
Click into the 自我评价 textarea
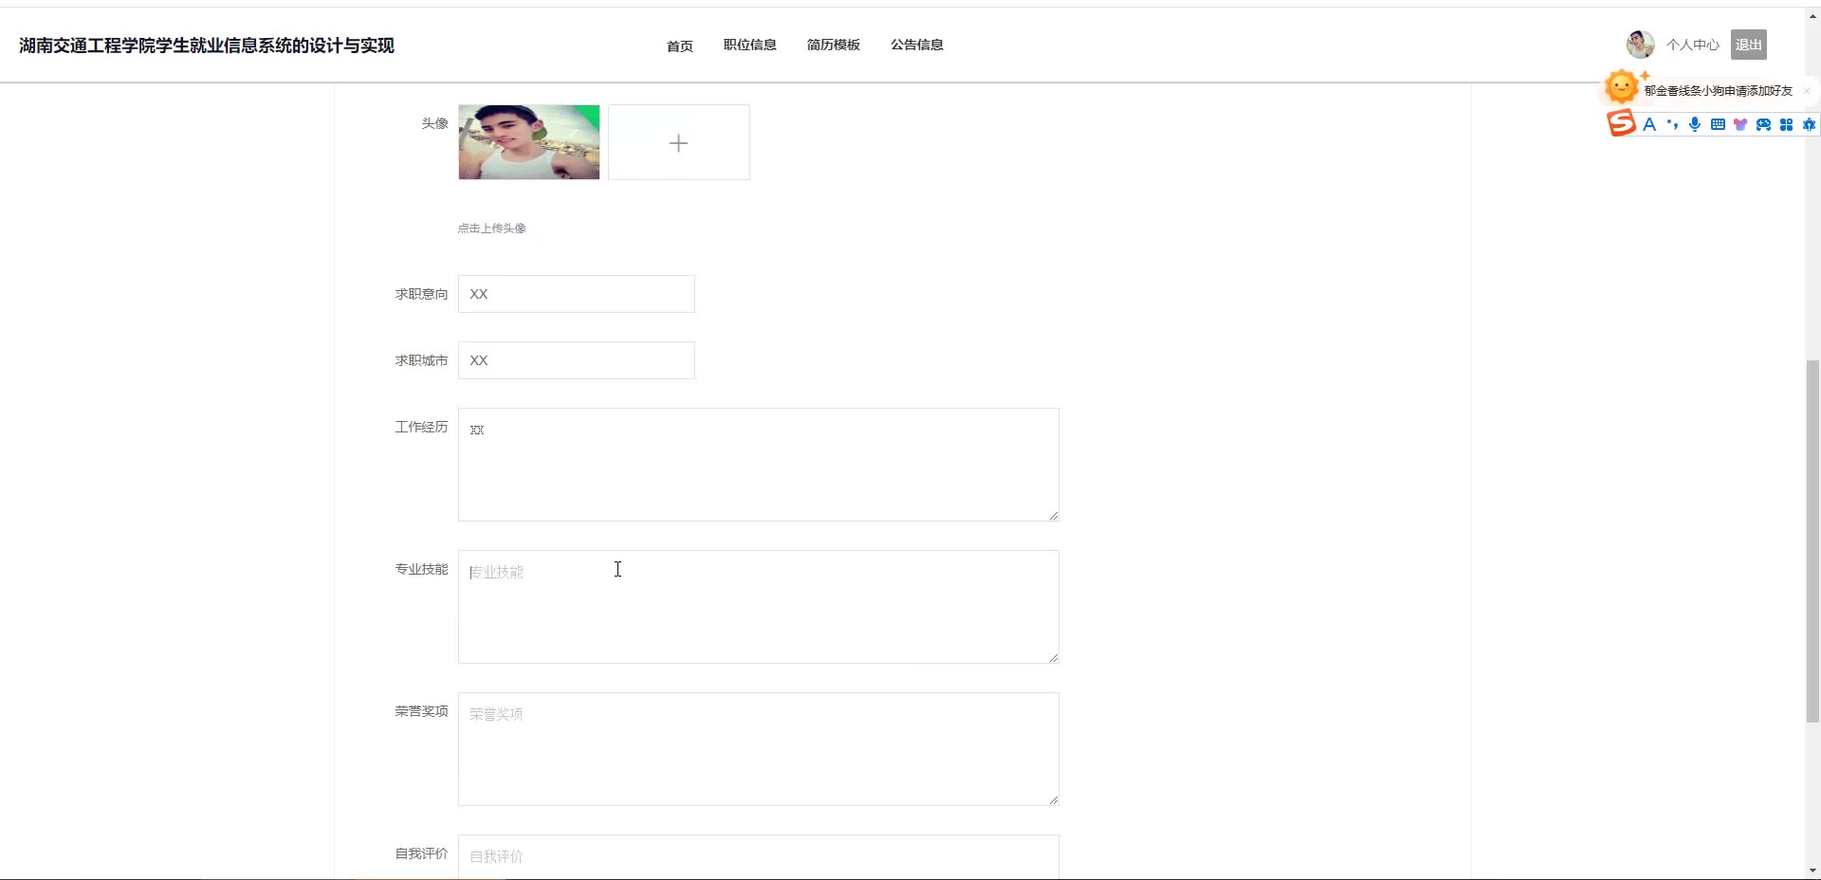(759, 856)
